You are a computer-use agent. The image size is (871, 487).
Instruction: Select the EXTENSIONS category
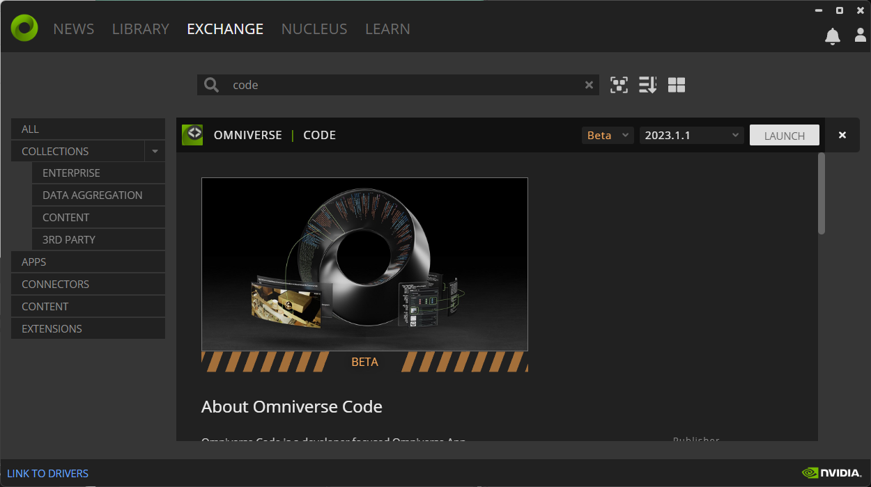pos(88,328)
